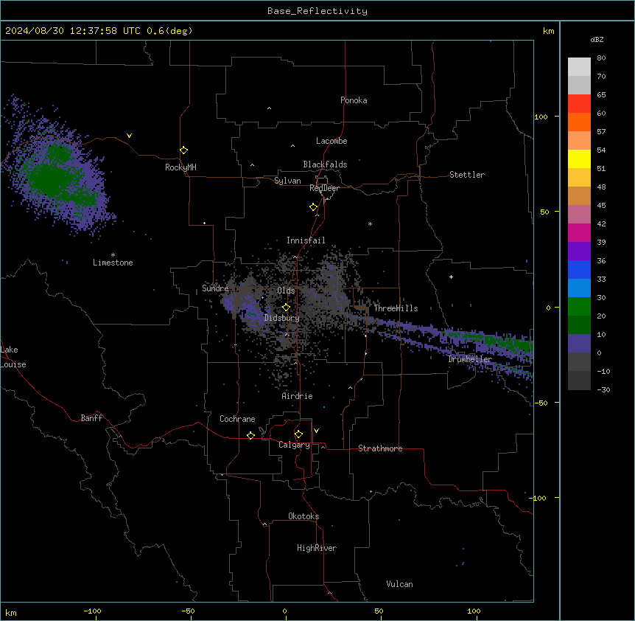Click the yellow diamond marker just below RedDeer
The image size is (635, 621).
(314, 207)
